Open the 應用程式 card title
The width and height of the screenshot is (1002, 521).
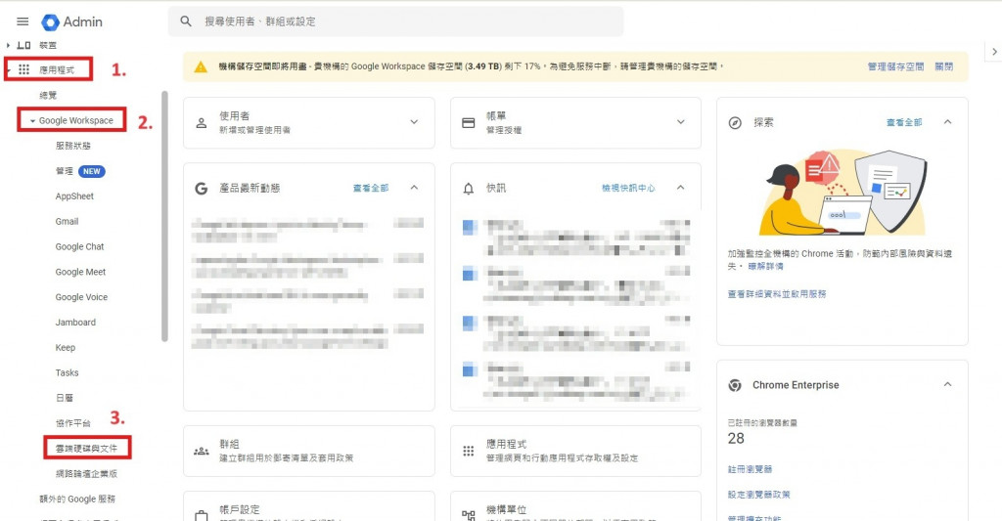pyautogui.click(x=506, y=444)
